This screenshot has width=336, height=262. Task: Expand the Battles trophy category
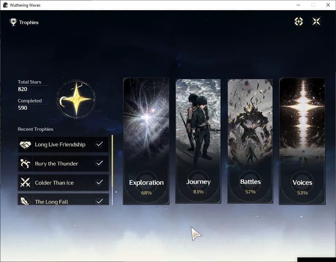pos(250,141)
